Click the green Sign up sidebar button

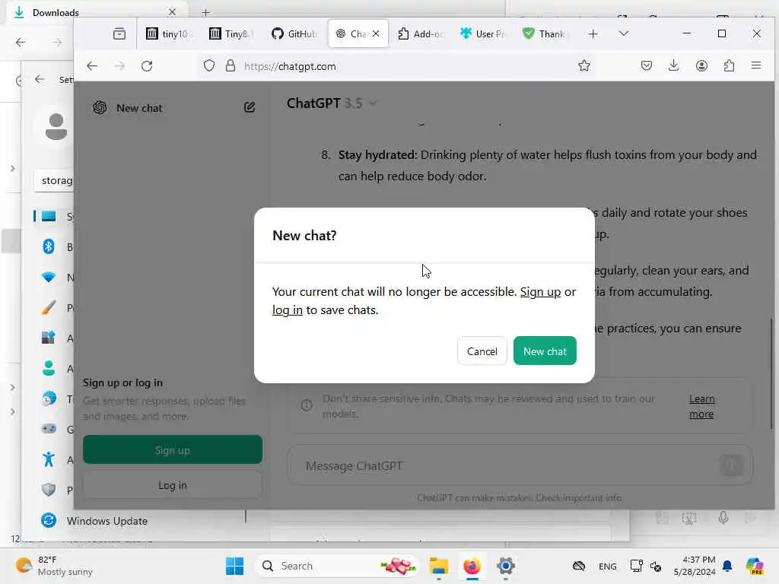[173, 450]
